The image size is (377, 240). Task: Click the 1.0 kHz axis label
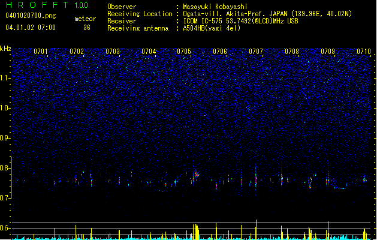coord(5,108)
